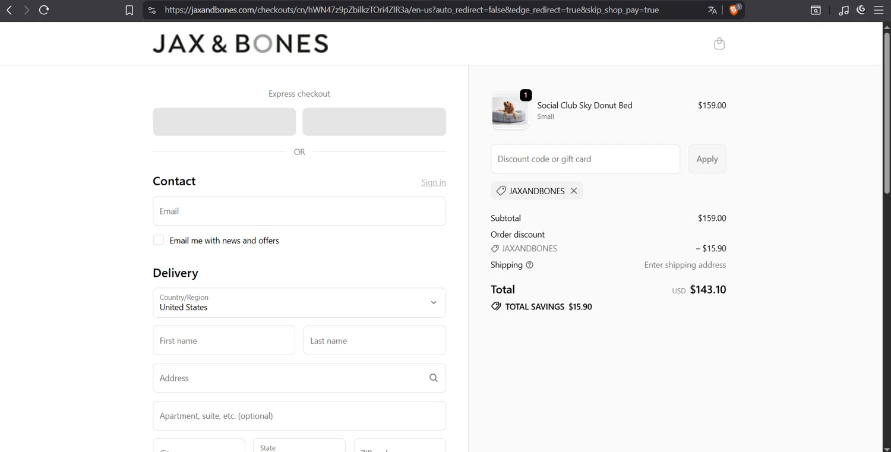This screenshot has width=891, height=452.
Task: Enable Email me with news and offers
Action: pos(159,240)
